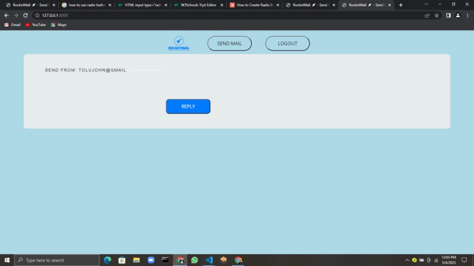Open Microsoft Edge from the taskbar
The height and width of the screenshot is (266, 474).
(107, 260)
